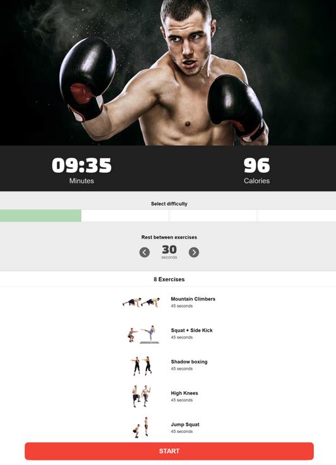The width and height of the screenshot is (336, 465).
Task: Select the Squat + Side Kick title
Action: pos(192,331)
